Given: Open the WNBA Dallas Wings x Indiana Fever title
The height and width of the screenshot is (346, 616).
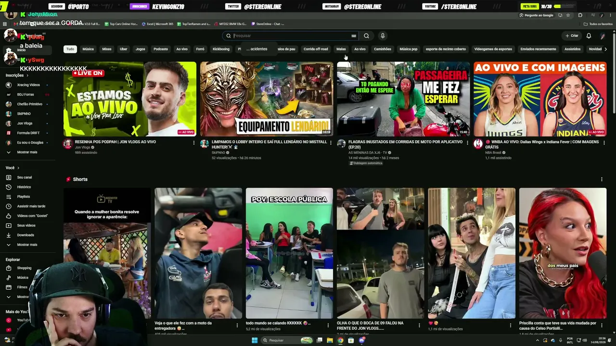Looking at the screenshot, I should pos(543,145).
